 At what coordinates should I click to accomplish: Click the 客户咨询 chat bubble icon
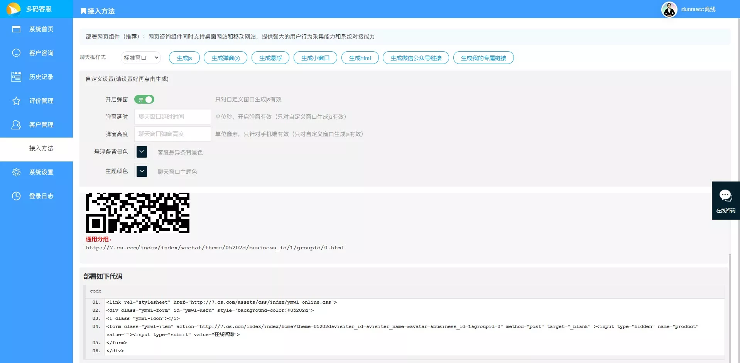[16, 53]
